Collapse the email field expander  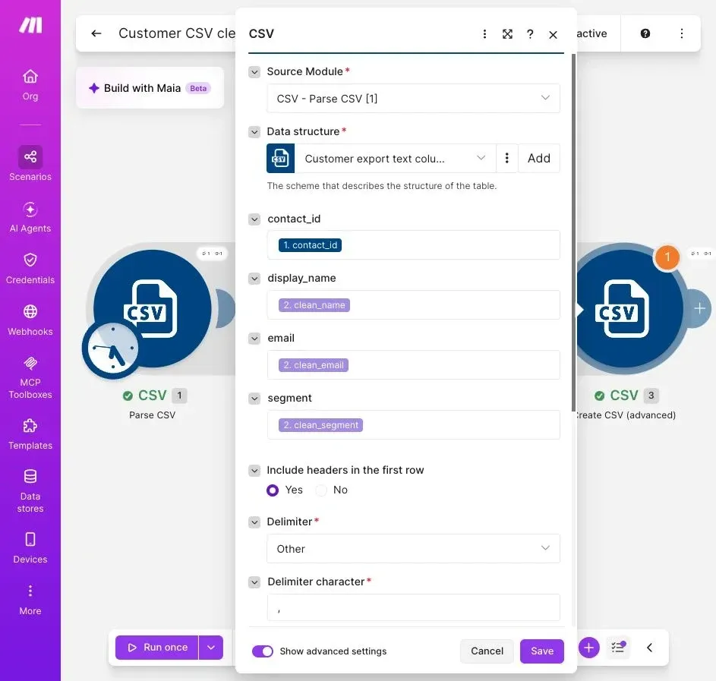(x=254, y=338)
